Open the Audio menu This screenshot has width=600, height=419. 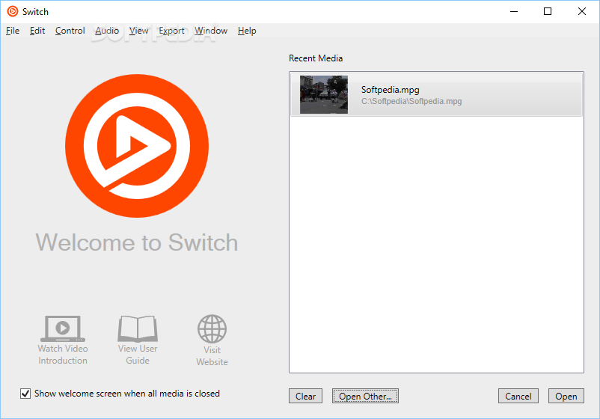pyautogui.click(x=107, y=31)
